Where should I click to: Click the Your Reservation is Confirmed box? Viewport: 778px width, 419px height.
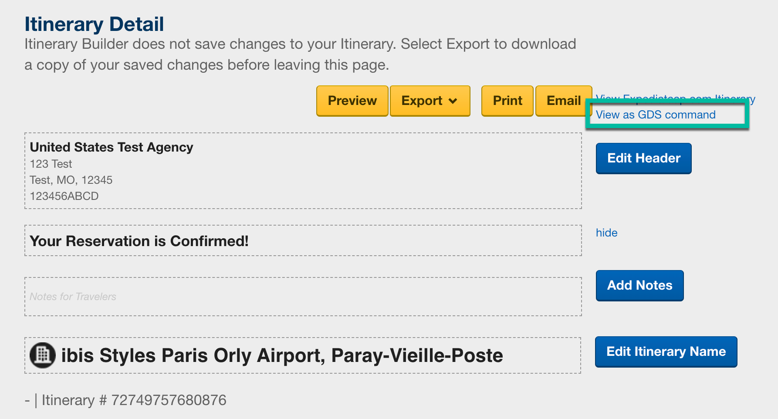tap(303, 240)
